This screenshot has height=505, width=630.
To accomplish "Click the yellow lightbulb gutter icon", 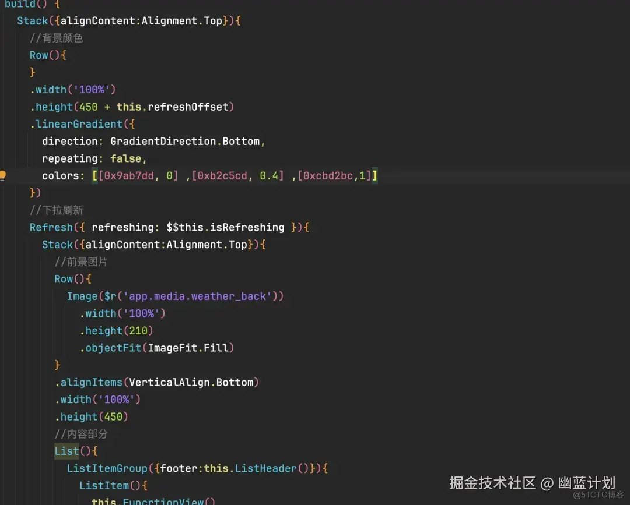I will (2, 176).
